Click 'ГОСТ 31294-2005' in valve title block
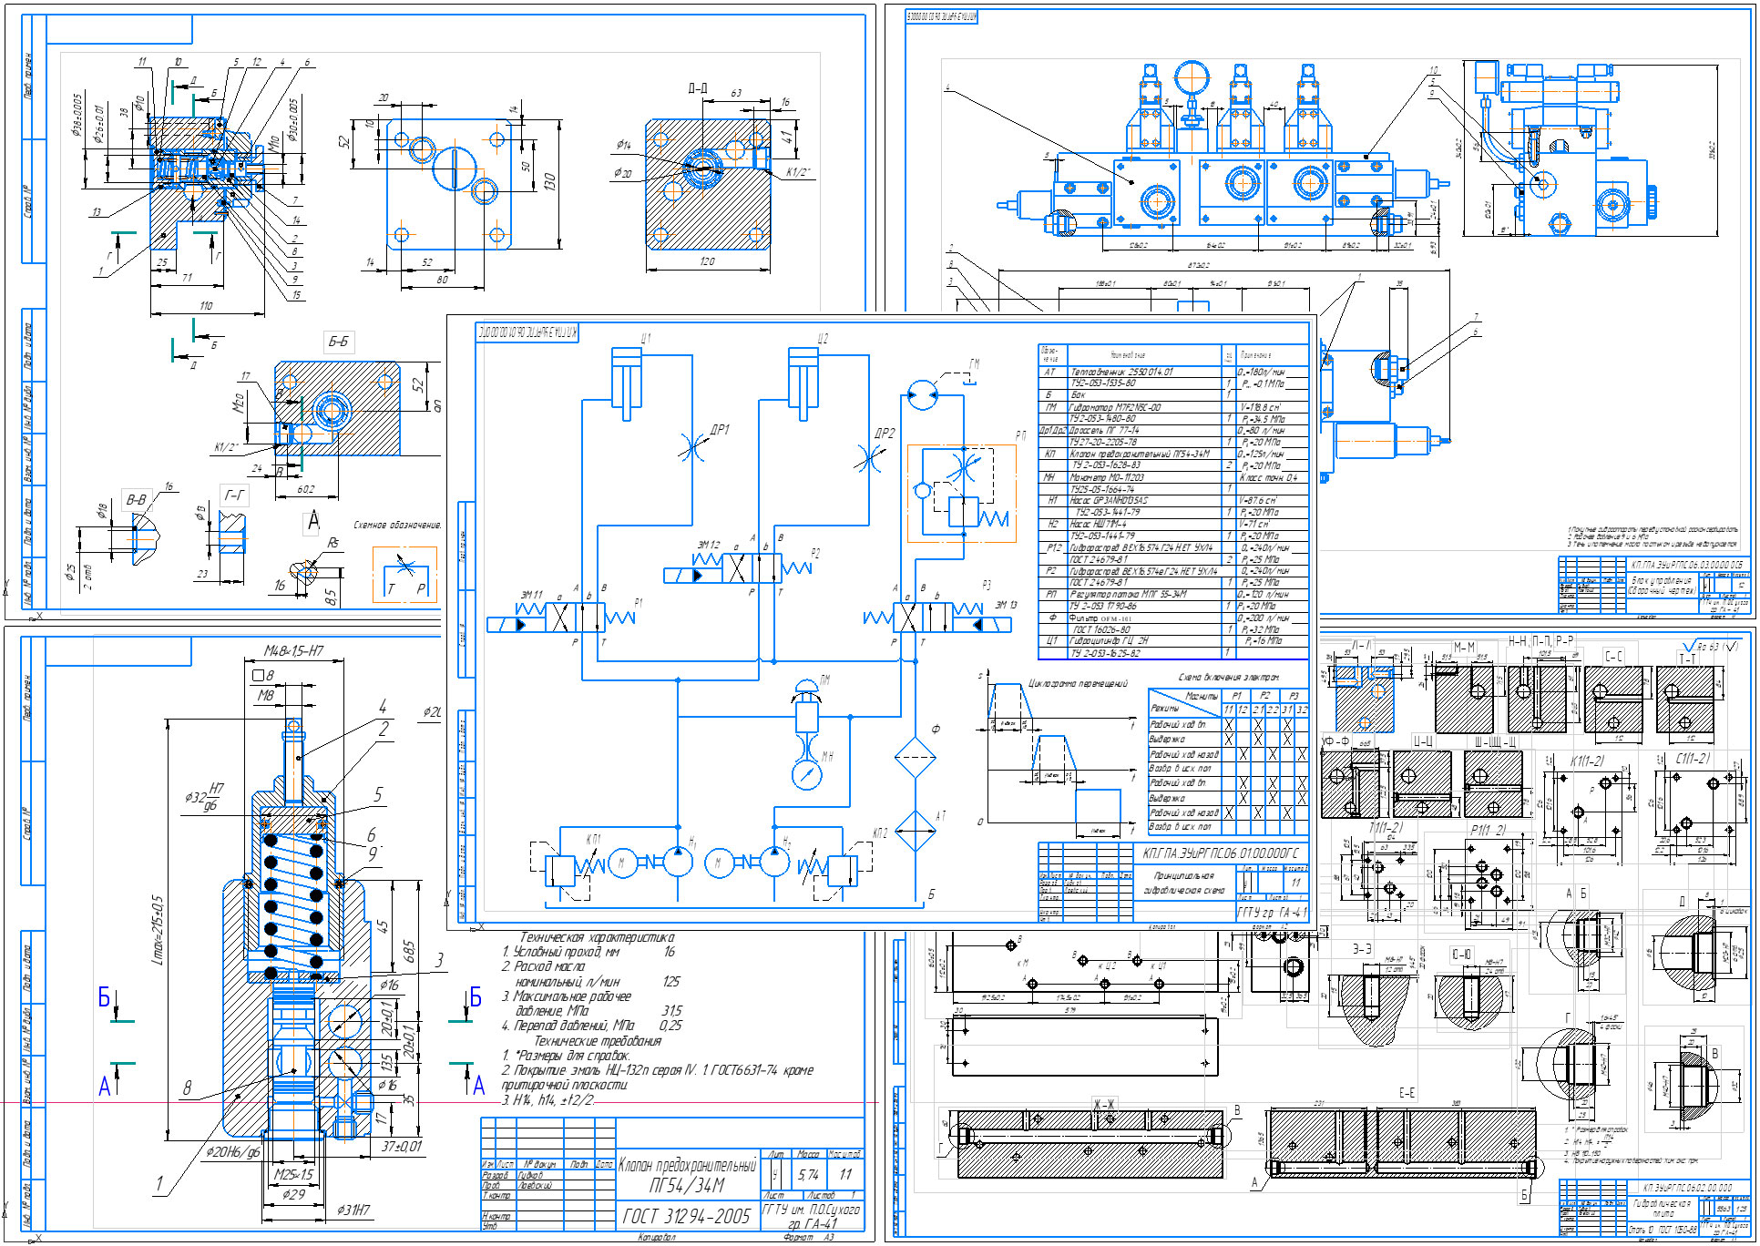The width and height of the screenshot is (1760, 1246). pos(687,1217)
